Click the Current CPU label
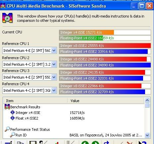This screenshot has height=144, width=154. (12, 32)
